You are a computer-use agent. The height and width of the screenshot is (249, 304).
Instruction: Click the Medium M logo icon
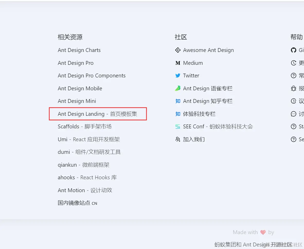pyautogui.click(x=178, y=63)
